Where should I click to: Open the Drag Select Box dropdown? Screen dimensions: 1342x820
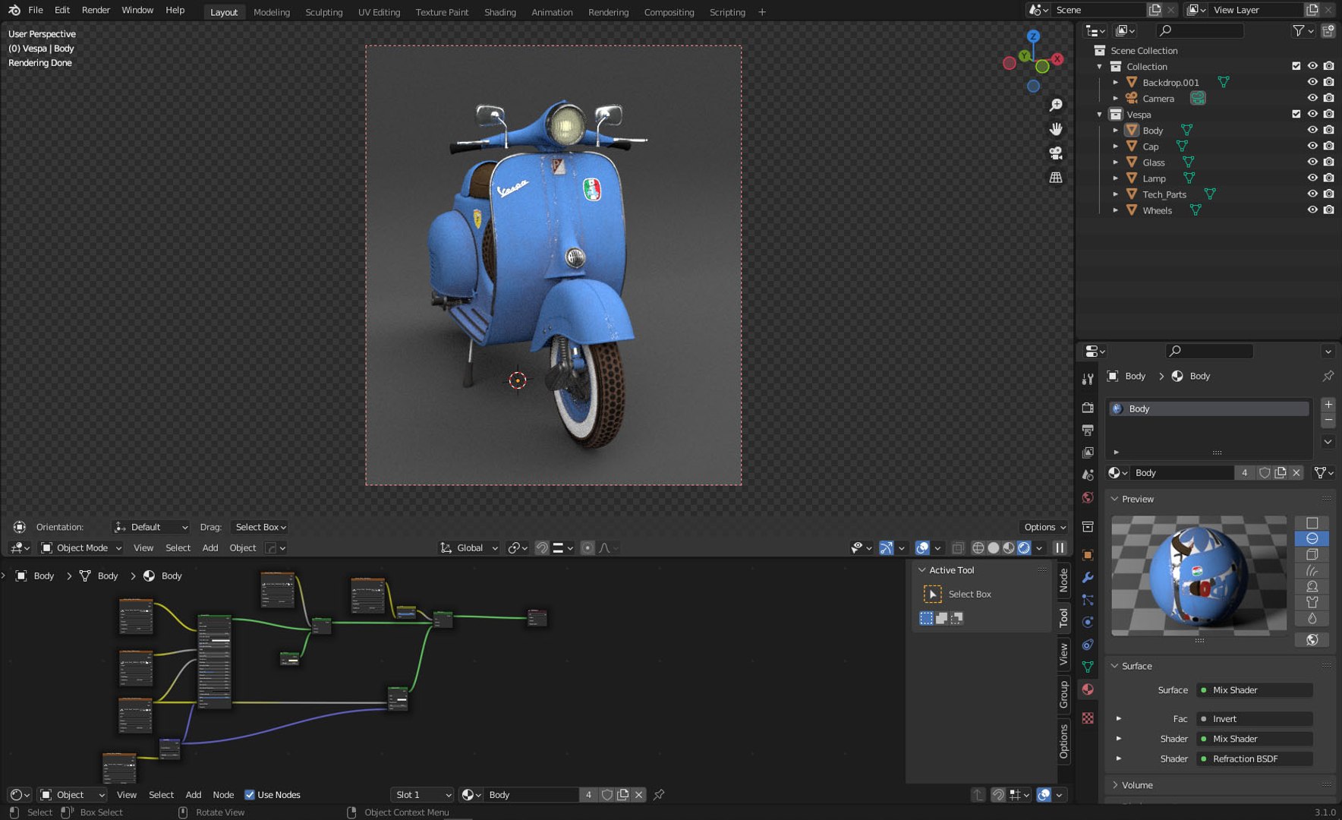tap(260, 527)
